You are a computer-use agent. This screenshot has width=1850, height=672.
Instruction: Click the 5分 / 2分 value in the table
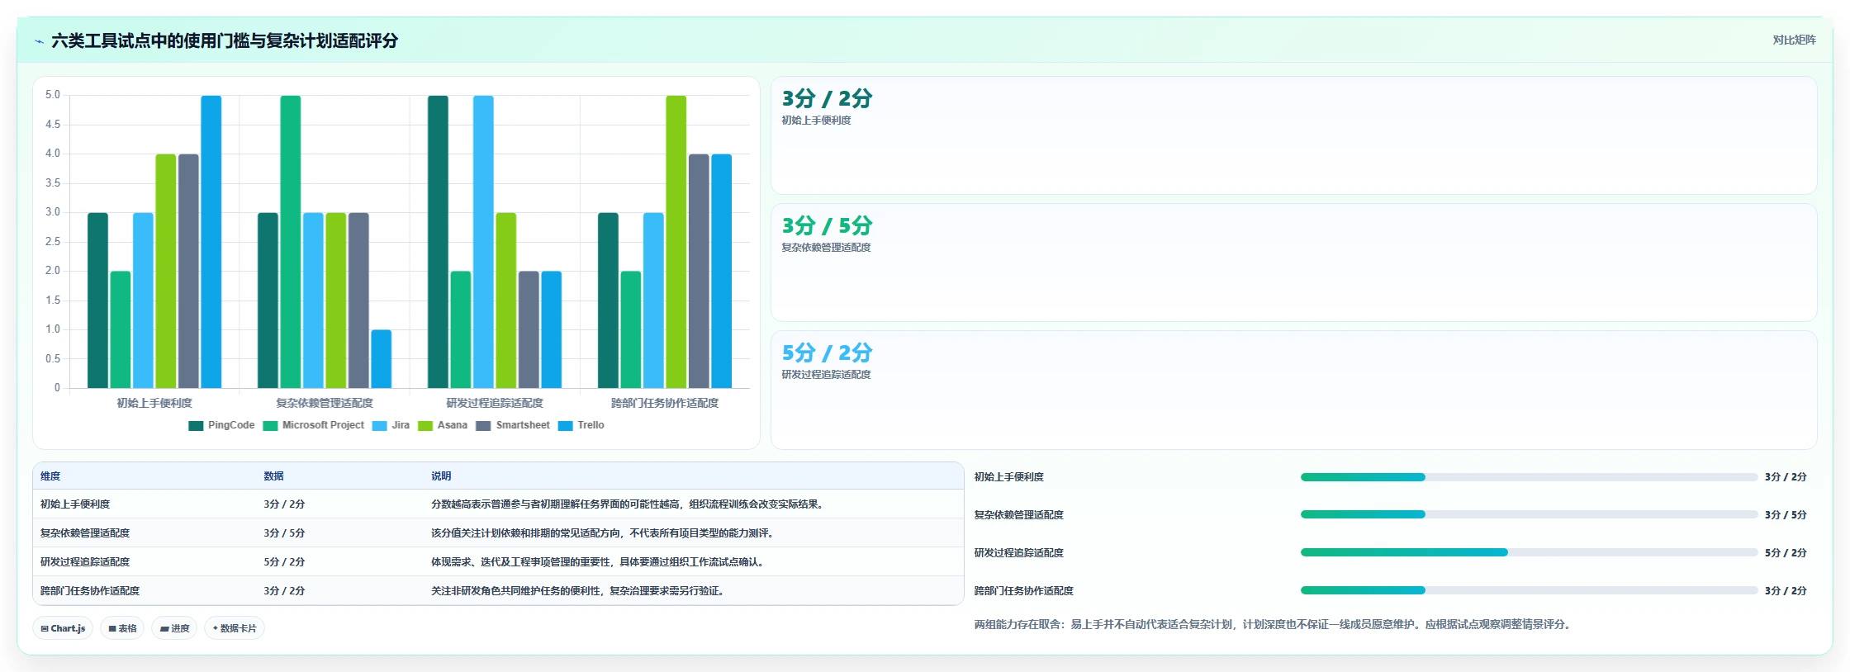click(x=284, y=562)
